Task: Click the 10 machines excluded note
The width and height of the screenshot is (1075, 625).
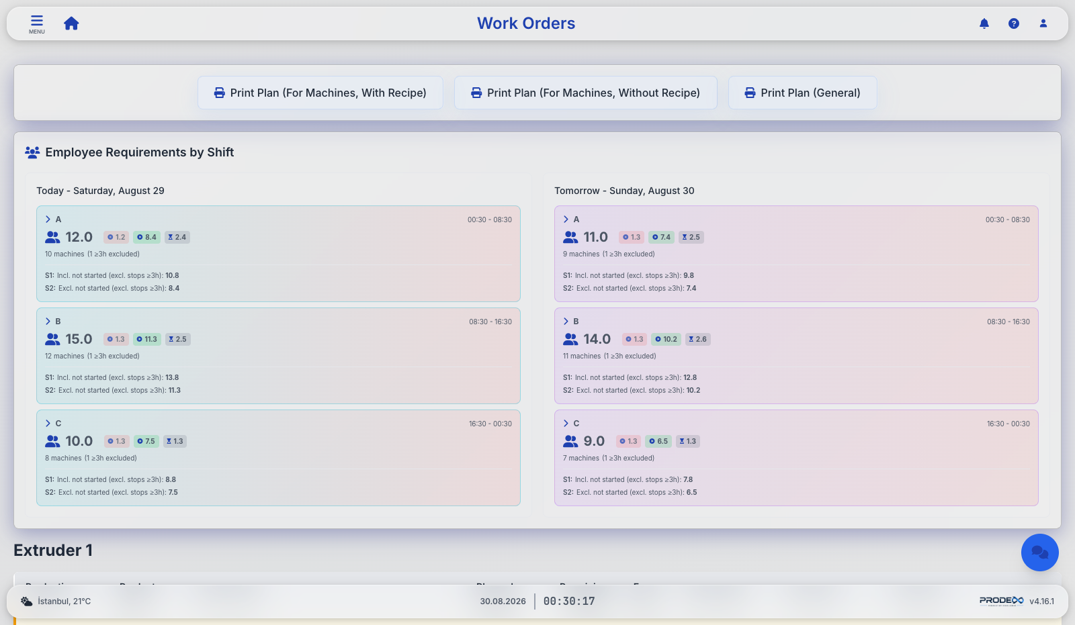Action: [x=92, y=254]
